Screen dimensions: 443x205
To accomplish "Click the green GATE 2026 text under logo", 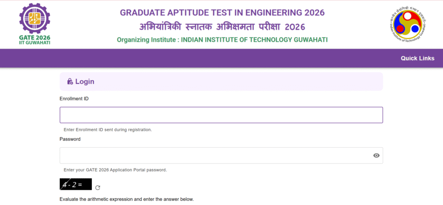I will click(x=35, y=38).
